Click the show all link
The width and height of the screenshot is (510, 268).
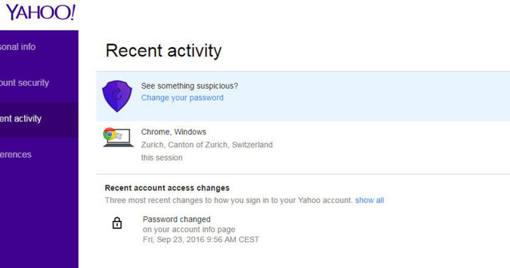coord(370,200)
